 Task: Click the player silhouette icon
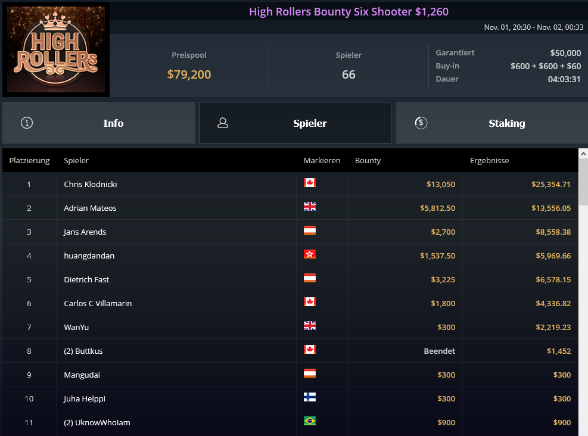[x=223, y=123]
